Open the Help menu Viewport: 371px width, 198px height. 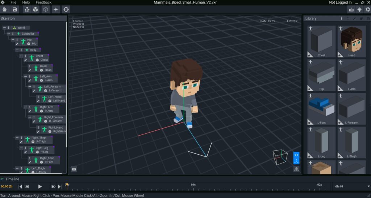coord(26,3)
